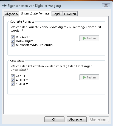Disable Microsoft WMA Pro Audio format
This screenshot has height=126, width=113.
coord(13,45)
